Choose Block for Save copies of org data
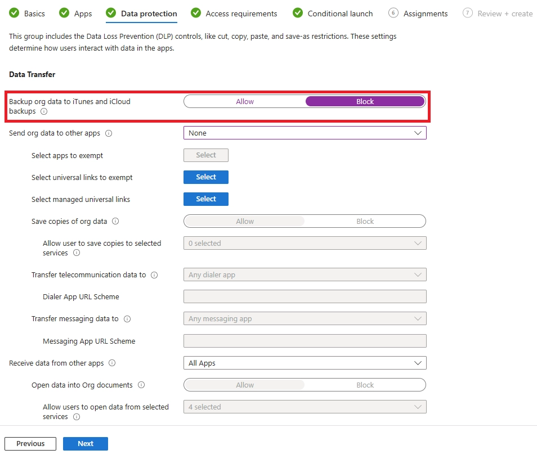 [365, 221]
